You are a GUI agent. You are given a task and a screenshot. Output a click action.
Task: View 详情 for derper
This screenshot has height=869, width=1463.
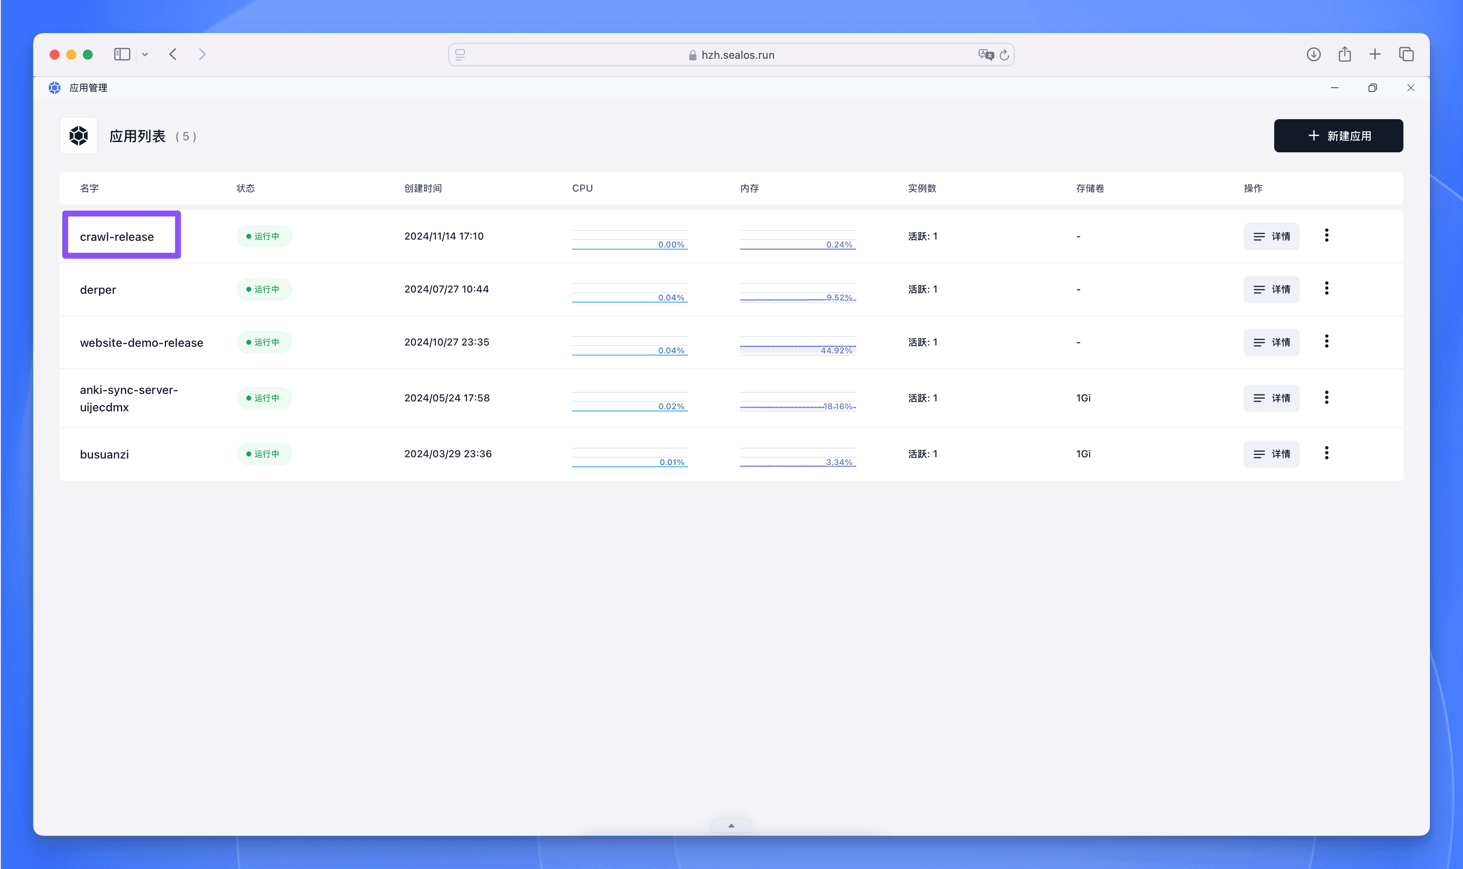[x=1271, y=289]
